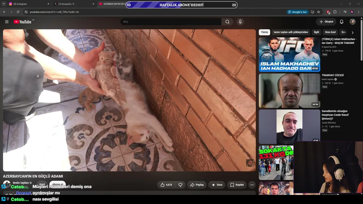Click the channel watermark in the video corner
363x204 pixels.
(250, 163)
